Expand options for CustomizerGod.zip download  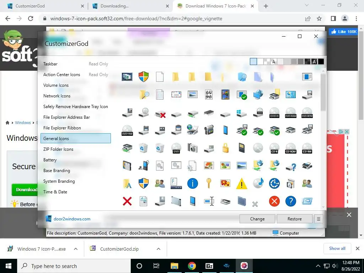coord(159,249)
